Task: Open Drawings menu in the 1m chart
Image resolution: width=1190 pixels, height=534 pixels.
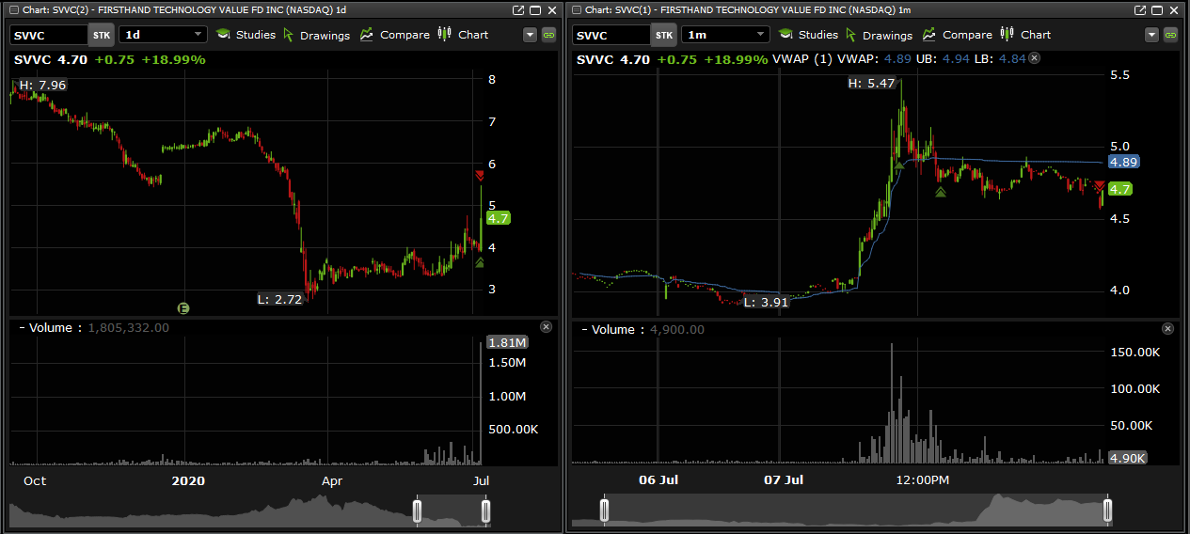Action: tap(879, 35)
